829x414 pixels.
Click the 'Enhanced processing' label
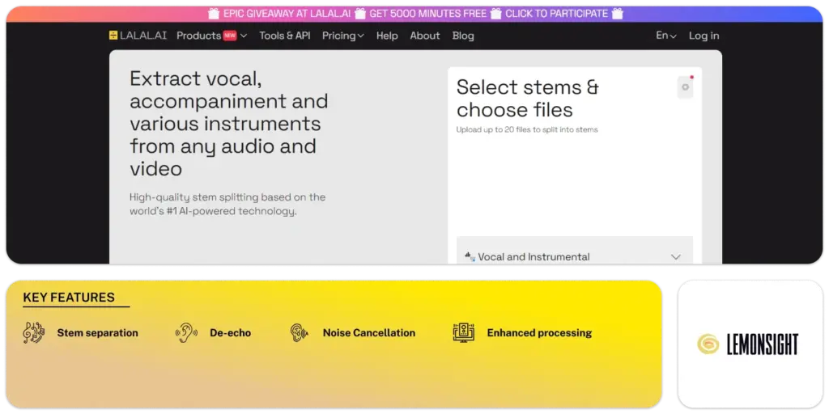tap(539, 333)
